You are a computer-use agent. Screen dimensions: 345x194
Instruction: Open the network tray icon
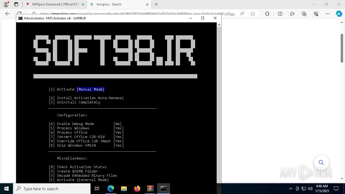point(304,189)
